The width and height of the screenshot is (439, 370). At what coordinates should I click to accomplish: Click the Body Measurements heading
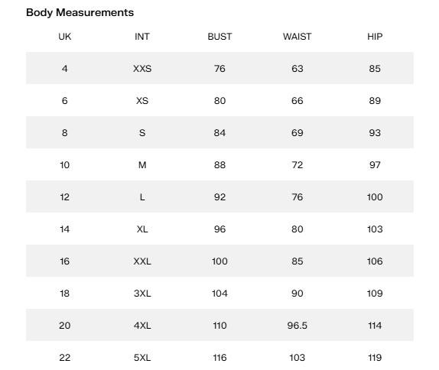point(80,12)
